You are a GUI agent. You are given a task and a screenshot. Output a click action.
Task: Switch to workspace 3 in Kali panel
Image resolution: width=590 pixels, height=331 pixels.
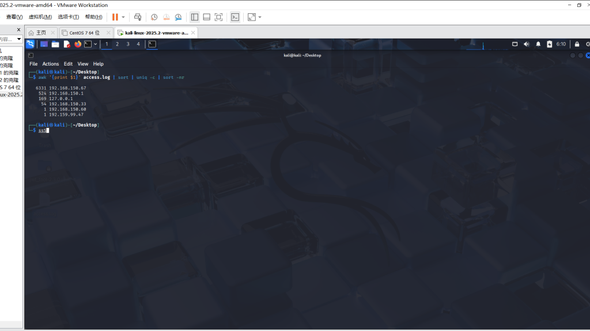tap(128, 44)
